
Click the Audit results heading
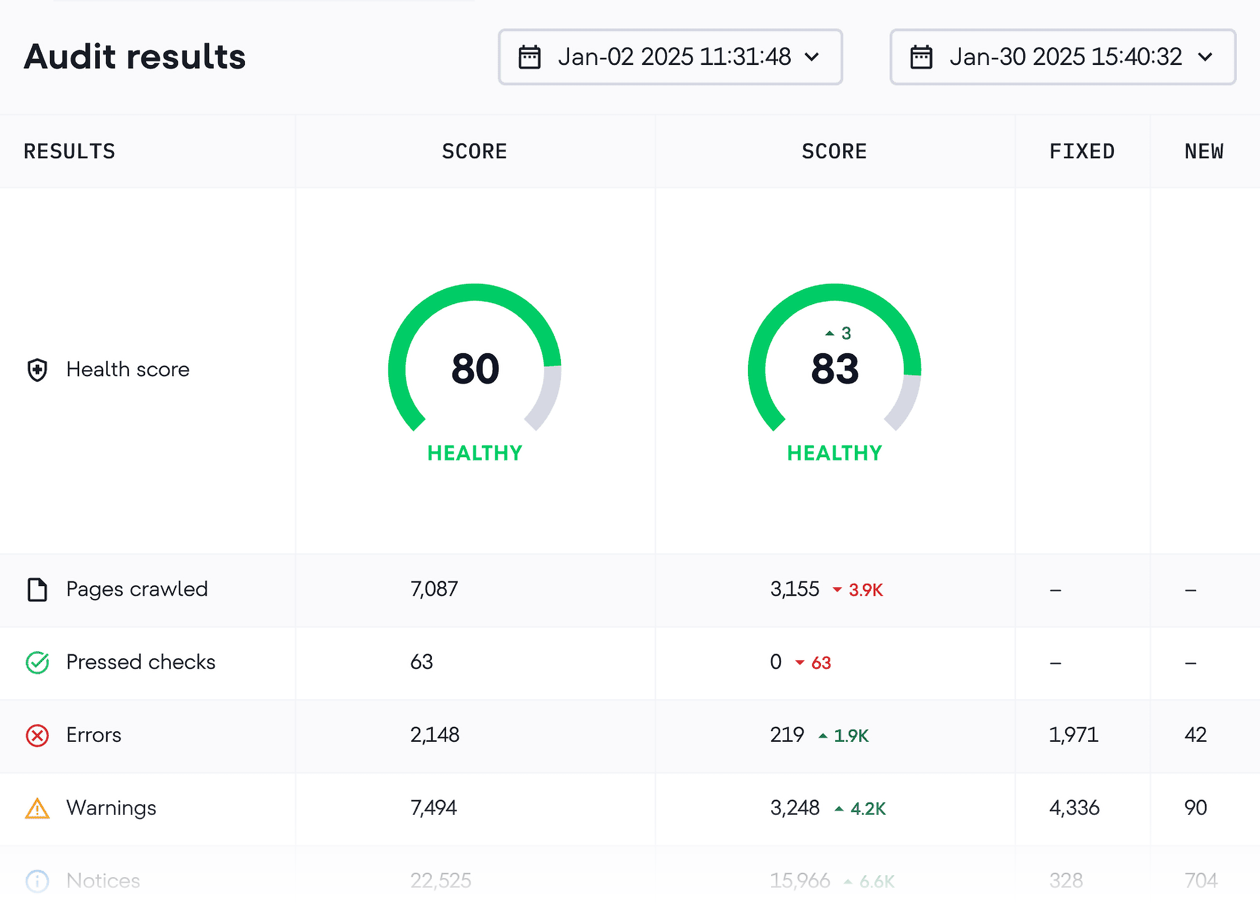point(135,57)
